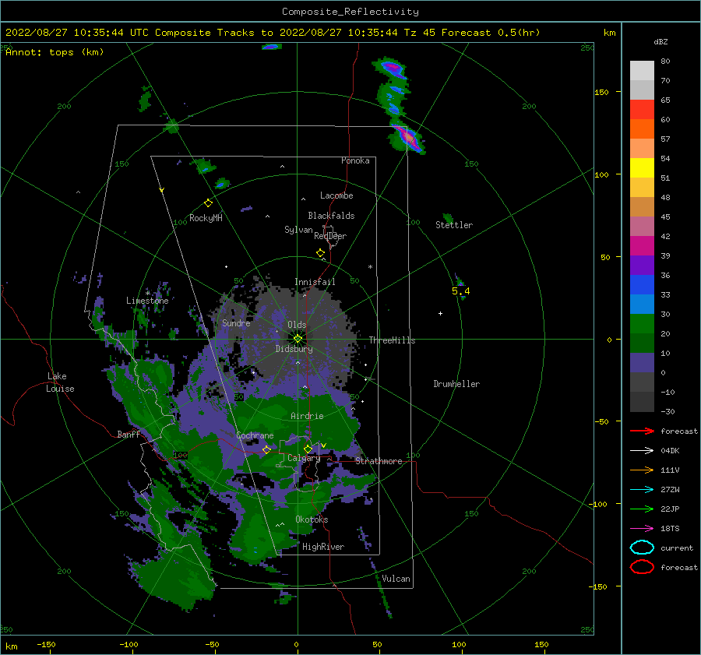The image size is (701, 655).
Task: Select the Didsbury label
Action: [x=294, y=349]
